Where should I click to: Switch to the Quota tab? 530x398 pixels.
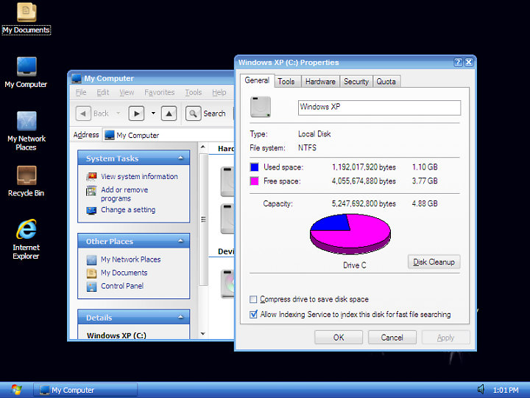tap(386, 82)
